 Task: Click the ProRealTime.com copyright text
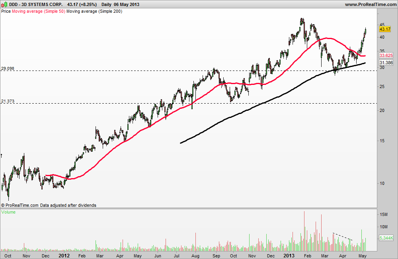[20, 205]
